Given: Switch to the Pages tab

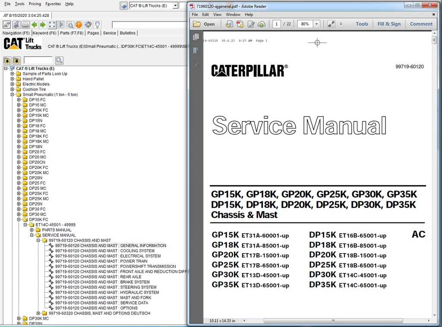Looking at the screenshot, I should point(93,33).
